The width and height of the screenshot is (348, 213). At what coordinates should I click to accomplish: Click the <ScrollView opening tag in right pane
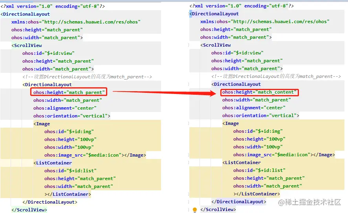point(216,45)
